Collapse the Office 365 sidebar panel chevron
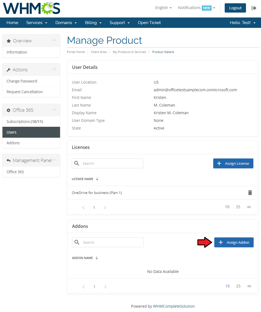Screen dimensions: 261x312 click(54, 110)
